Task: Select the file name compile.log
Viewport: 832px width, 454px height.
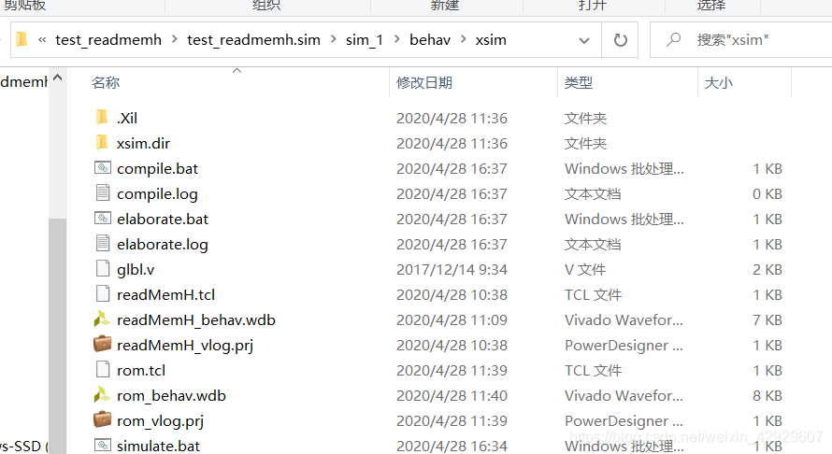Action: coord(157,194)
